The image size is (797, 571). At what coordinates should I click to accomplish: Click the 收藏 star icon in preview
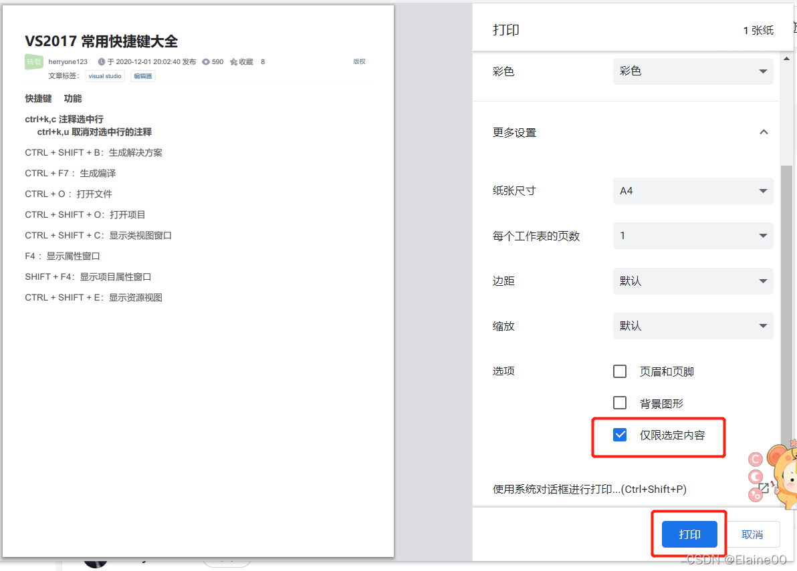(x=234, y=62)
